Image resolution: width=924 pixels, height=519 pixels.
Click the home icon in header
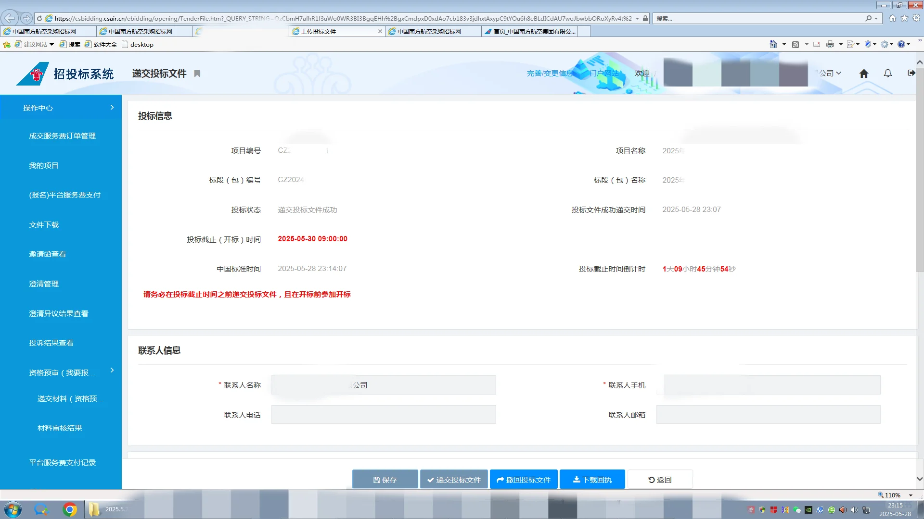864,74
